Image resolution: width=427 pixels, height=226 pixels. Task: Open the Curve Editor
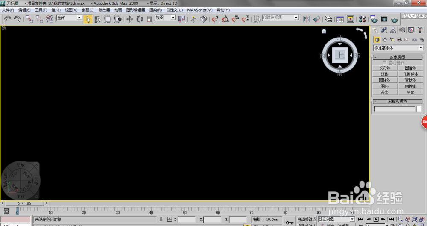click(x=340, y=19)
